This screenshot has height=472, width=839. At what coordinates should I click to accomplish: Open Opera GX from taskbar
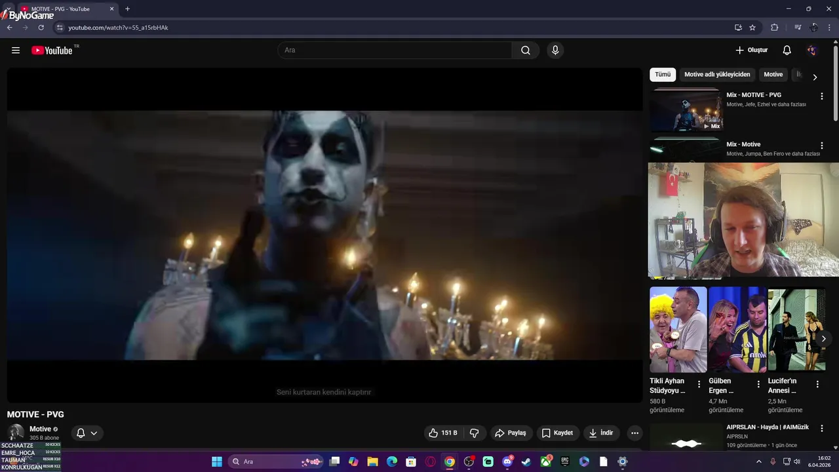(x=431, y=462)
